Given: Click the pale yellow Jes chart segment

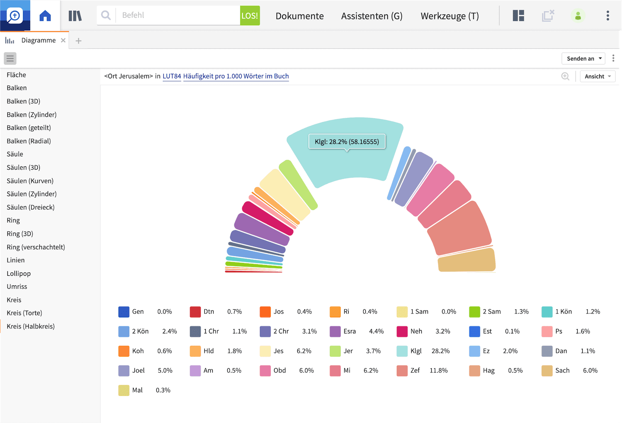Looking at the screenshot, I should tap(285, 194).
